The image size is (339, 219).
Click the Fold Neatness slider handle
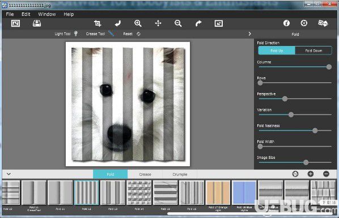tap(315, 130)
